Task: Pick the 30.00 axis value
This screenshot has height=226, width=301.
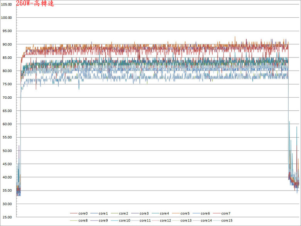Action: pyautogui.click(x=7, y=204)
